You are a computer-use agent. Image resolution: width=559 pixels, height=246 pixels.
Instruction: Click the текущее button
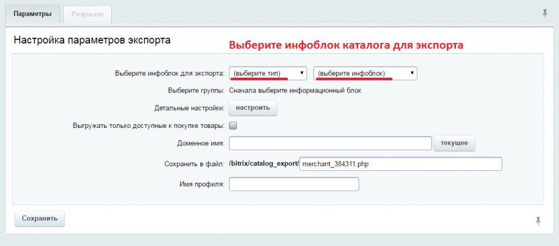[x=454, y=143]
